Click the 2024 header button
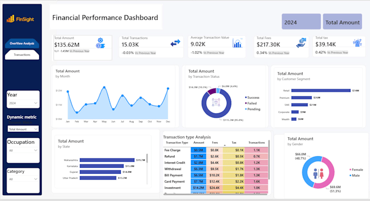 pos(301,21)
